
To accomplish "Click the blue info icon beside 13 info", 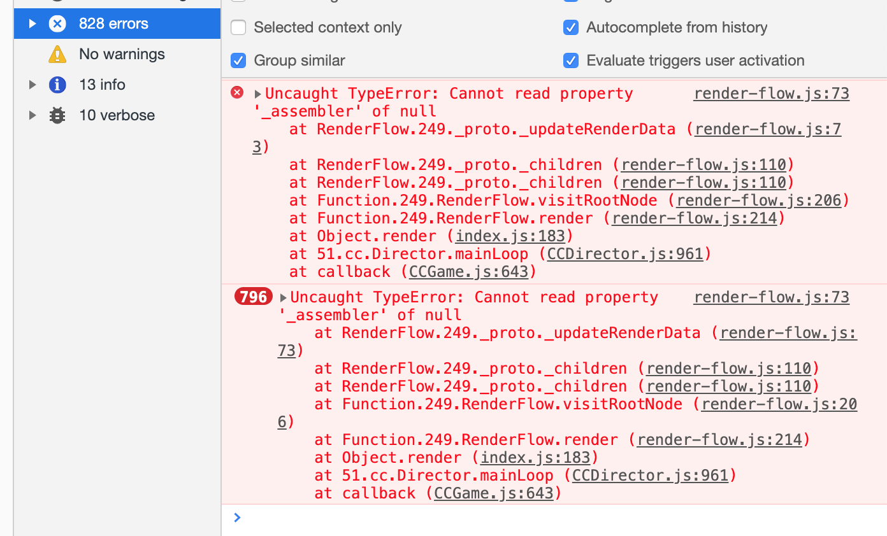I will tap(57, 85).
